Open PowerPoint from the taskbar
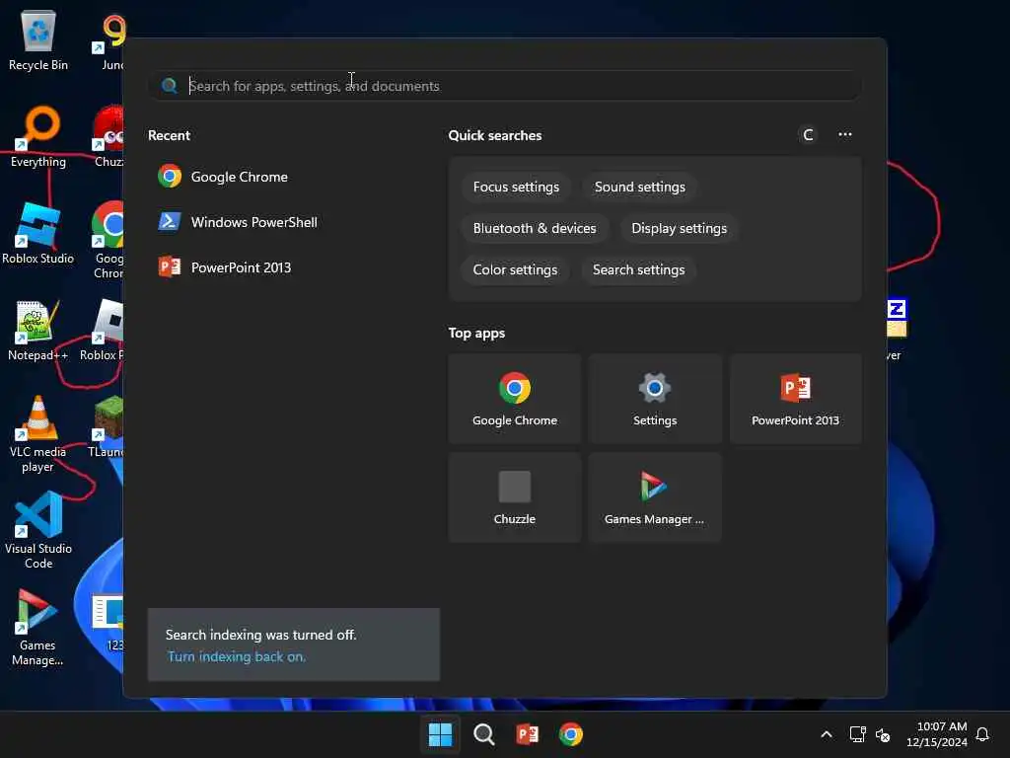Screen dimensions: 1010x758 coord(527,734)
